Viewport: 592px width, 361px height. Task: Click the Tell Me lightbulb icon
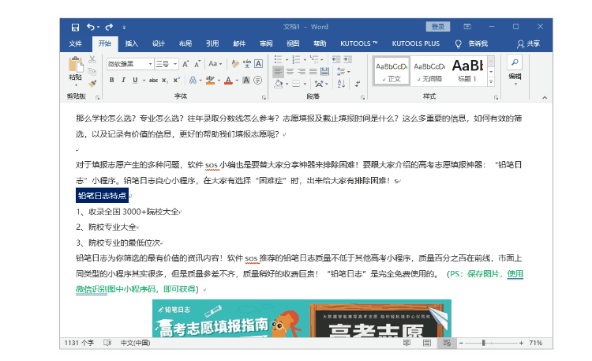point(459,44)
